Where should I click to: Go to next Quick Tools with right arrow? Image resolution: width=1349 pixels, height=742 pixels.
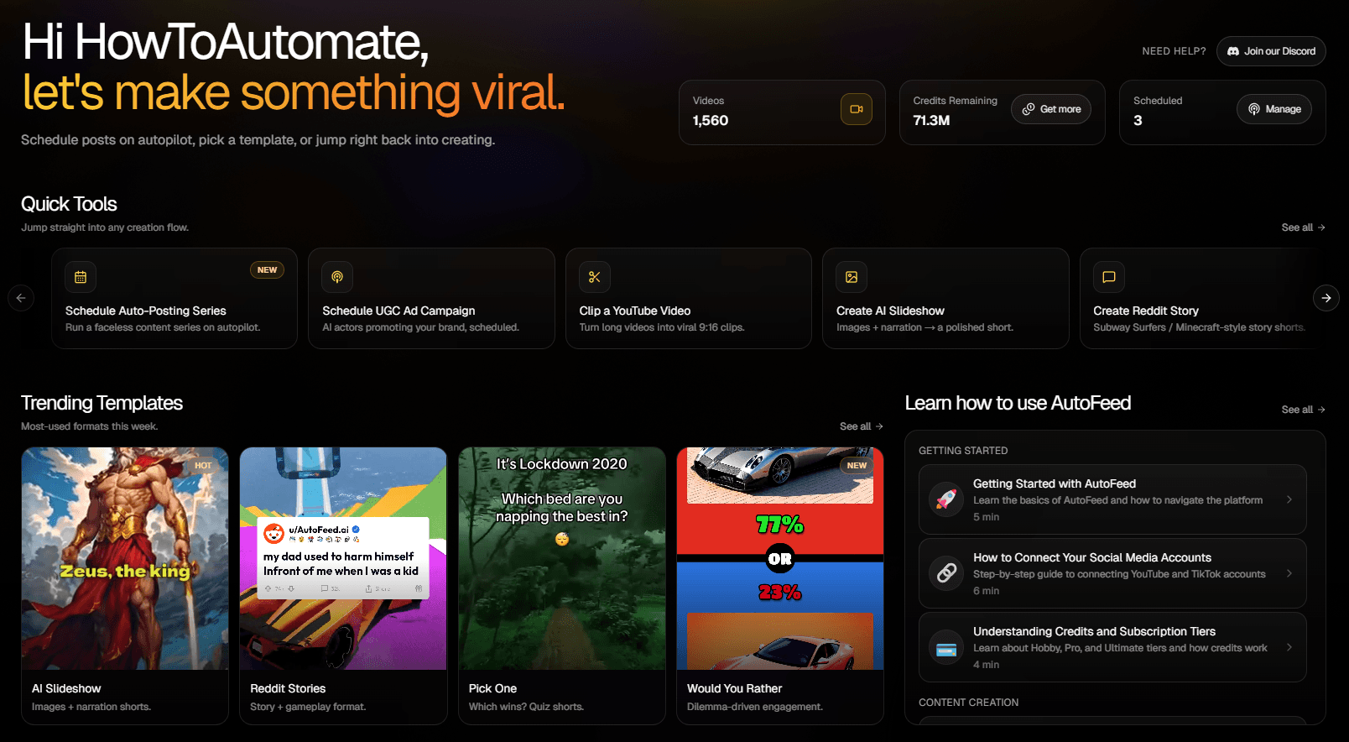(x=1326, y=298)
